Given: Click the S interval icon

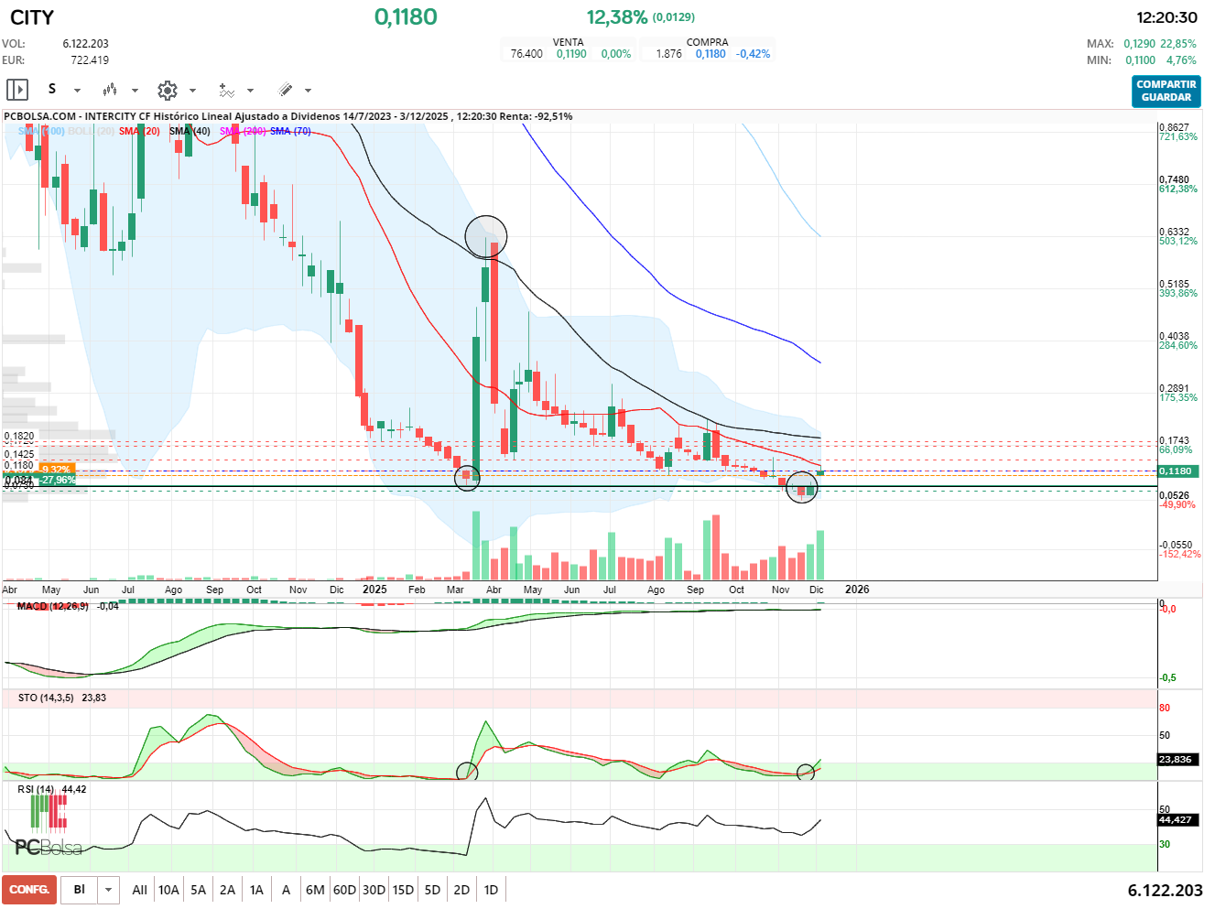Looking at the screenshot, I should click(52, 89).
